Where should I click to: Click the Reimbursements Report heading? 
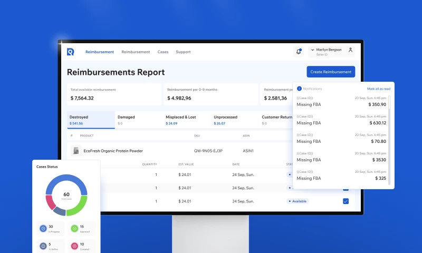(x=116, y=72)
